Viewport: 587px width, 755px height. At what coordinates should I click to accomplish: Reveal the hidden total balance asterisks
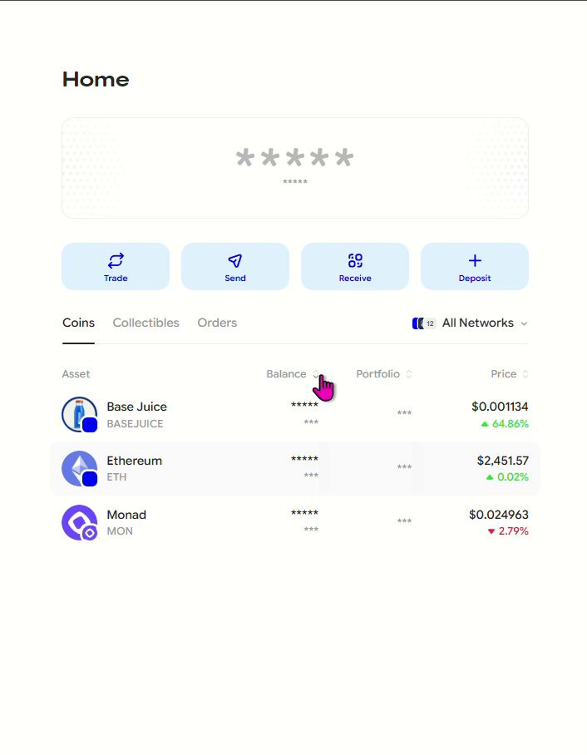point(294,158)
